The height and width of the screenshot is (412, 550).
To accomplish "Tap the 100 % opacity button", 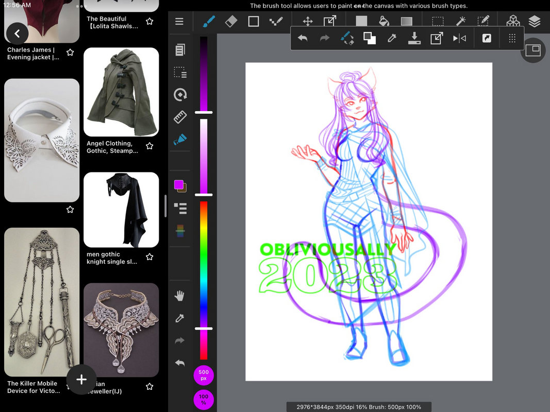I will [204, 400].
